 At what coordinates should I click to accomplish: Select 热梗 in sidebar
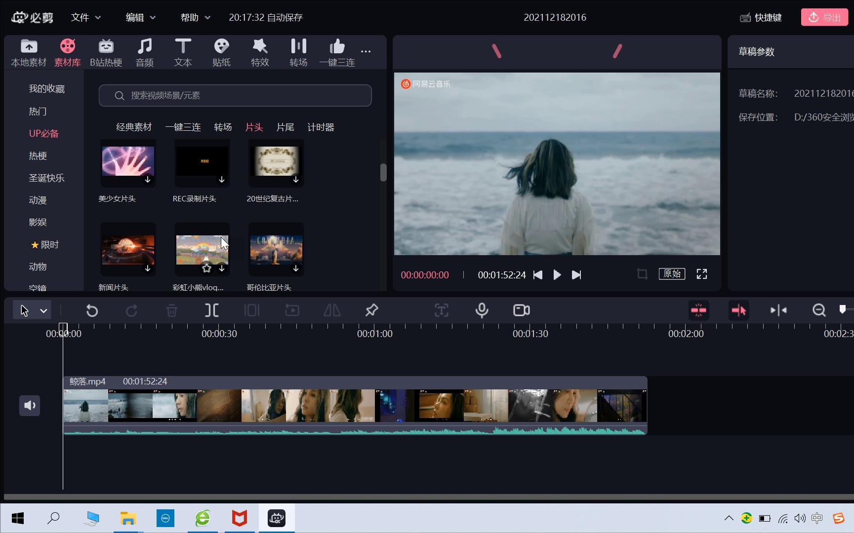38,155
